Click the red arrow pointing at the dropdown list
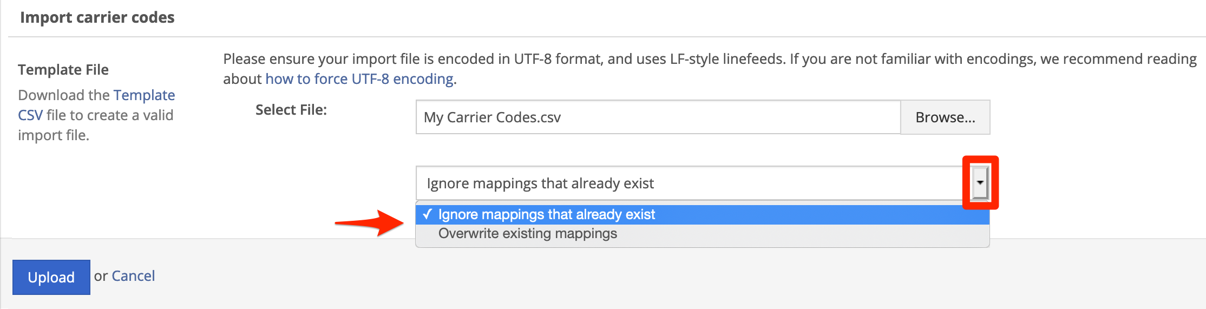 click(369, 222)
